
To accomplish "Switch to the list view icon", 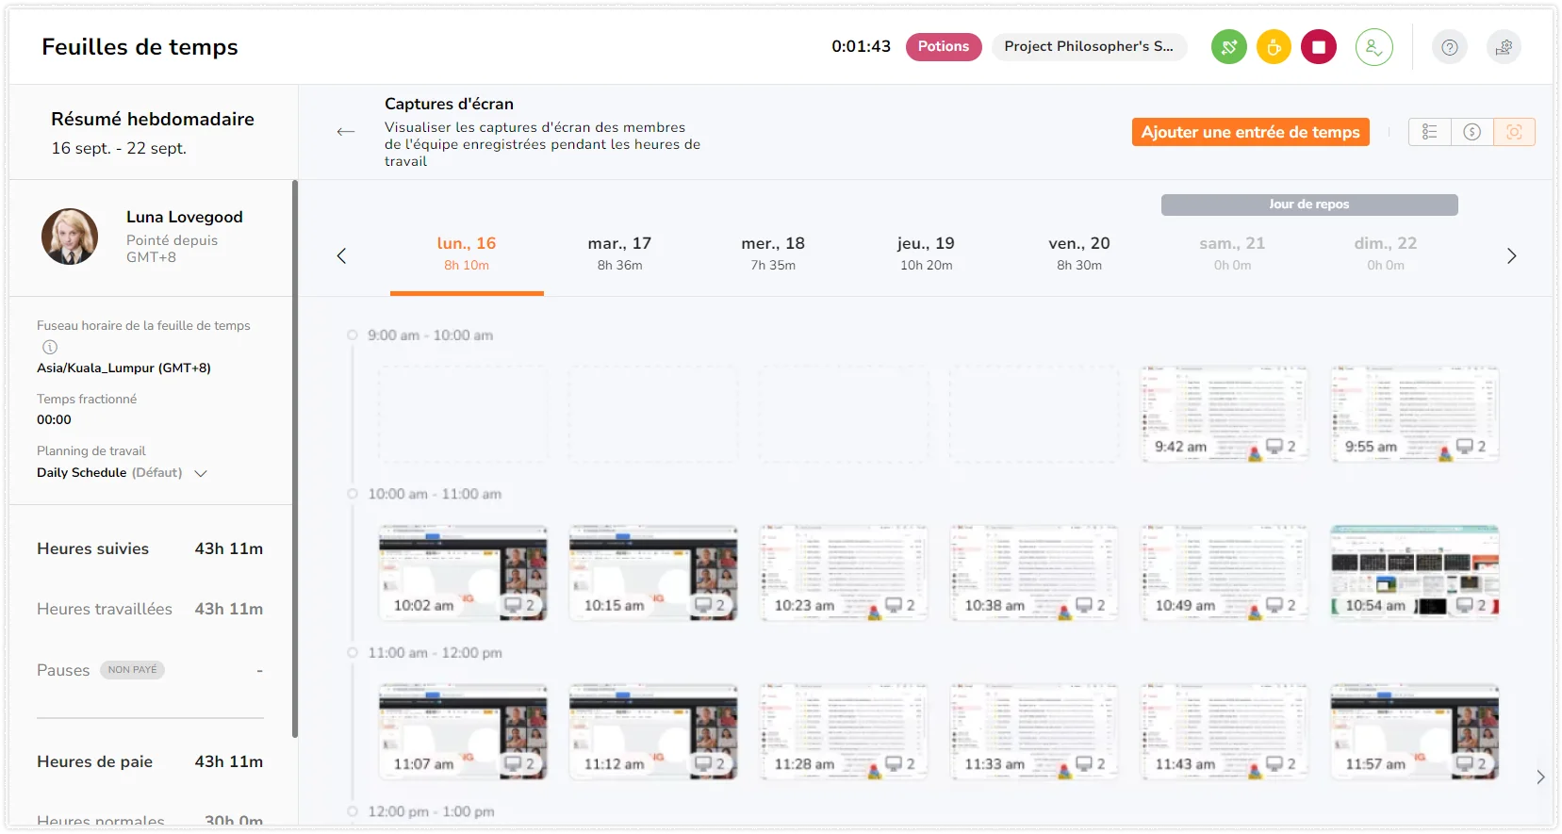I will 1430,132.
